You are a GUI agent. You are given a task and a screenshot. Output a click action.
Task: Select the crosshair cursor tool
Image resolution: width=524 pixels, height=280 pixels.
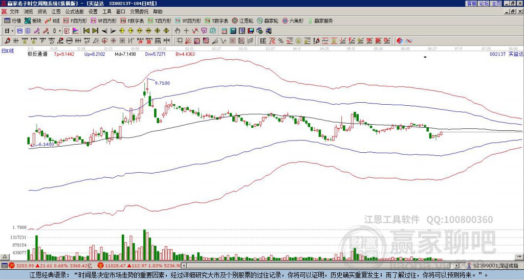click(186, 31)
